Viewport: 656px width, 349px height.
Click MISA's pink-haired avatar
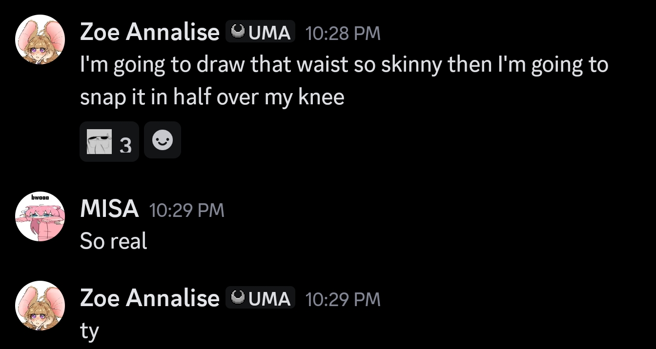pos(41,217)
